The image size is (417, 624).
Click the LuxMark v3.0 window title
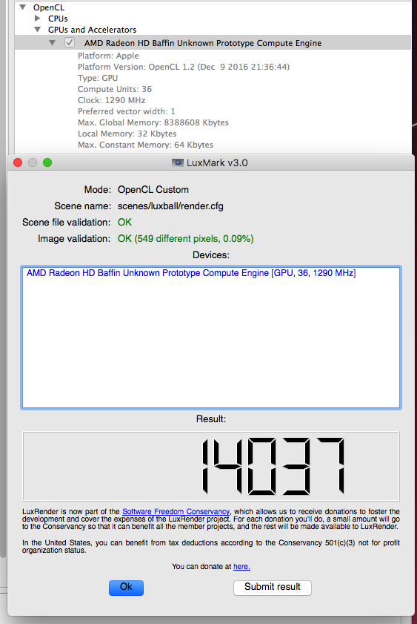point(217,162)
